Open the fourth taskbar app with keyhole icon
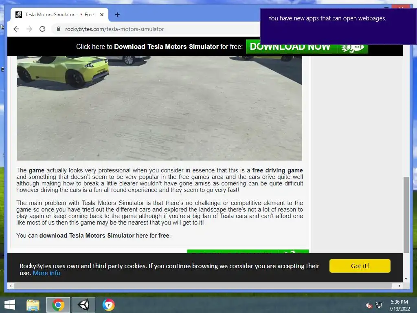The width and height of the screenshot is (417, 313). [x=108, y=305]
